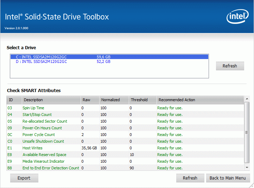Click the 35,56 GB raw value
Screen dimensions: 254x188
pyautogui.click(x=89, y=148)
